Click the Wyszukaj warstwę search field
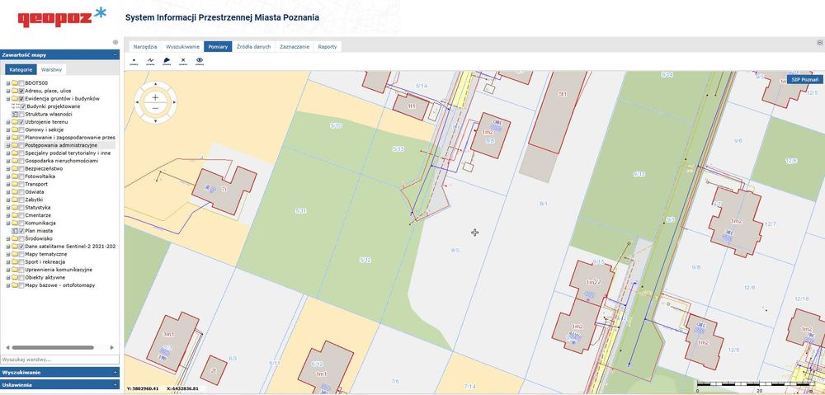Screen dimensions: 825x395 coord(59,360)
